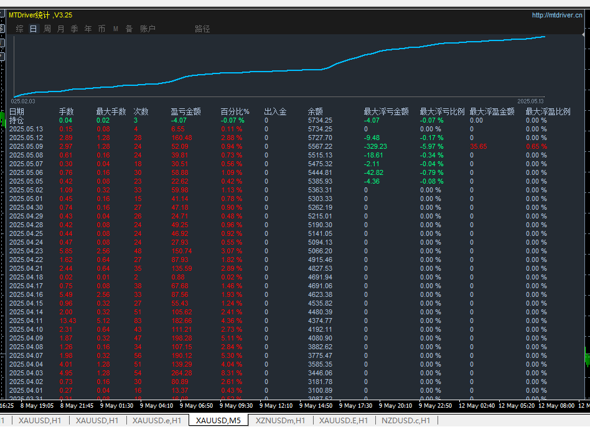Switch to the 综 summary view
This screenshot has width=590, height=427.
[20, 29]
